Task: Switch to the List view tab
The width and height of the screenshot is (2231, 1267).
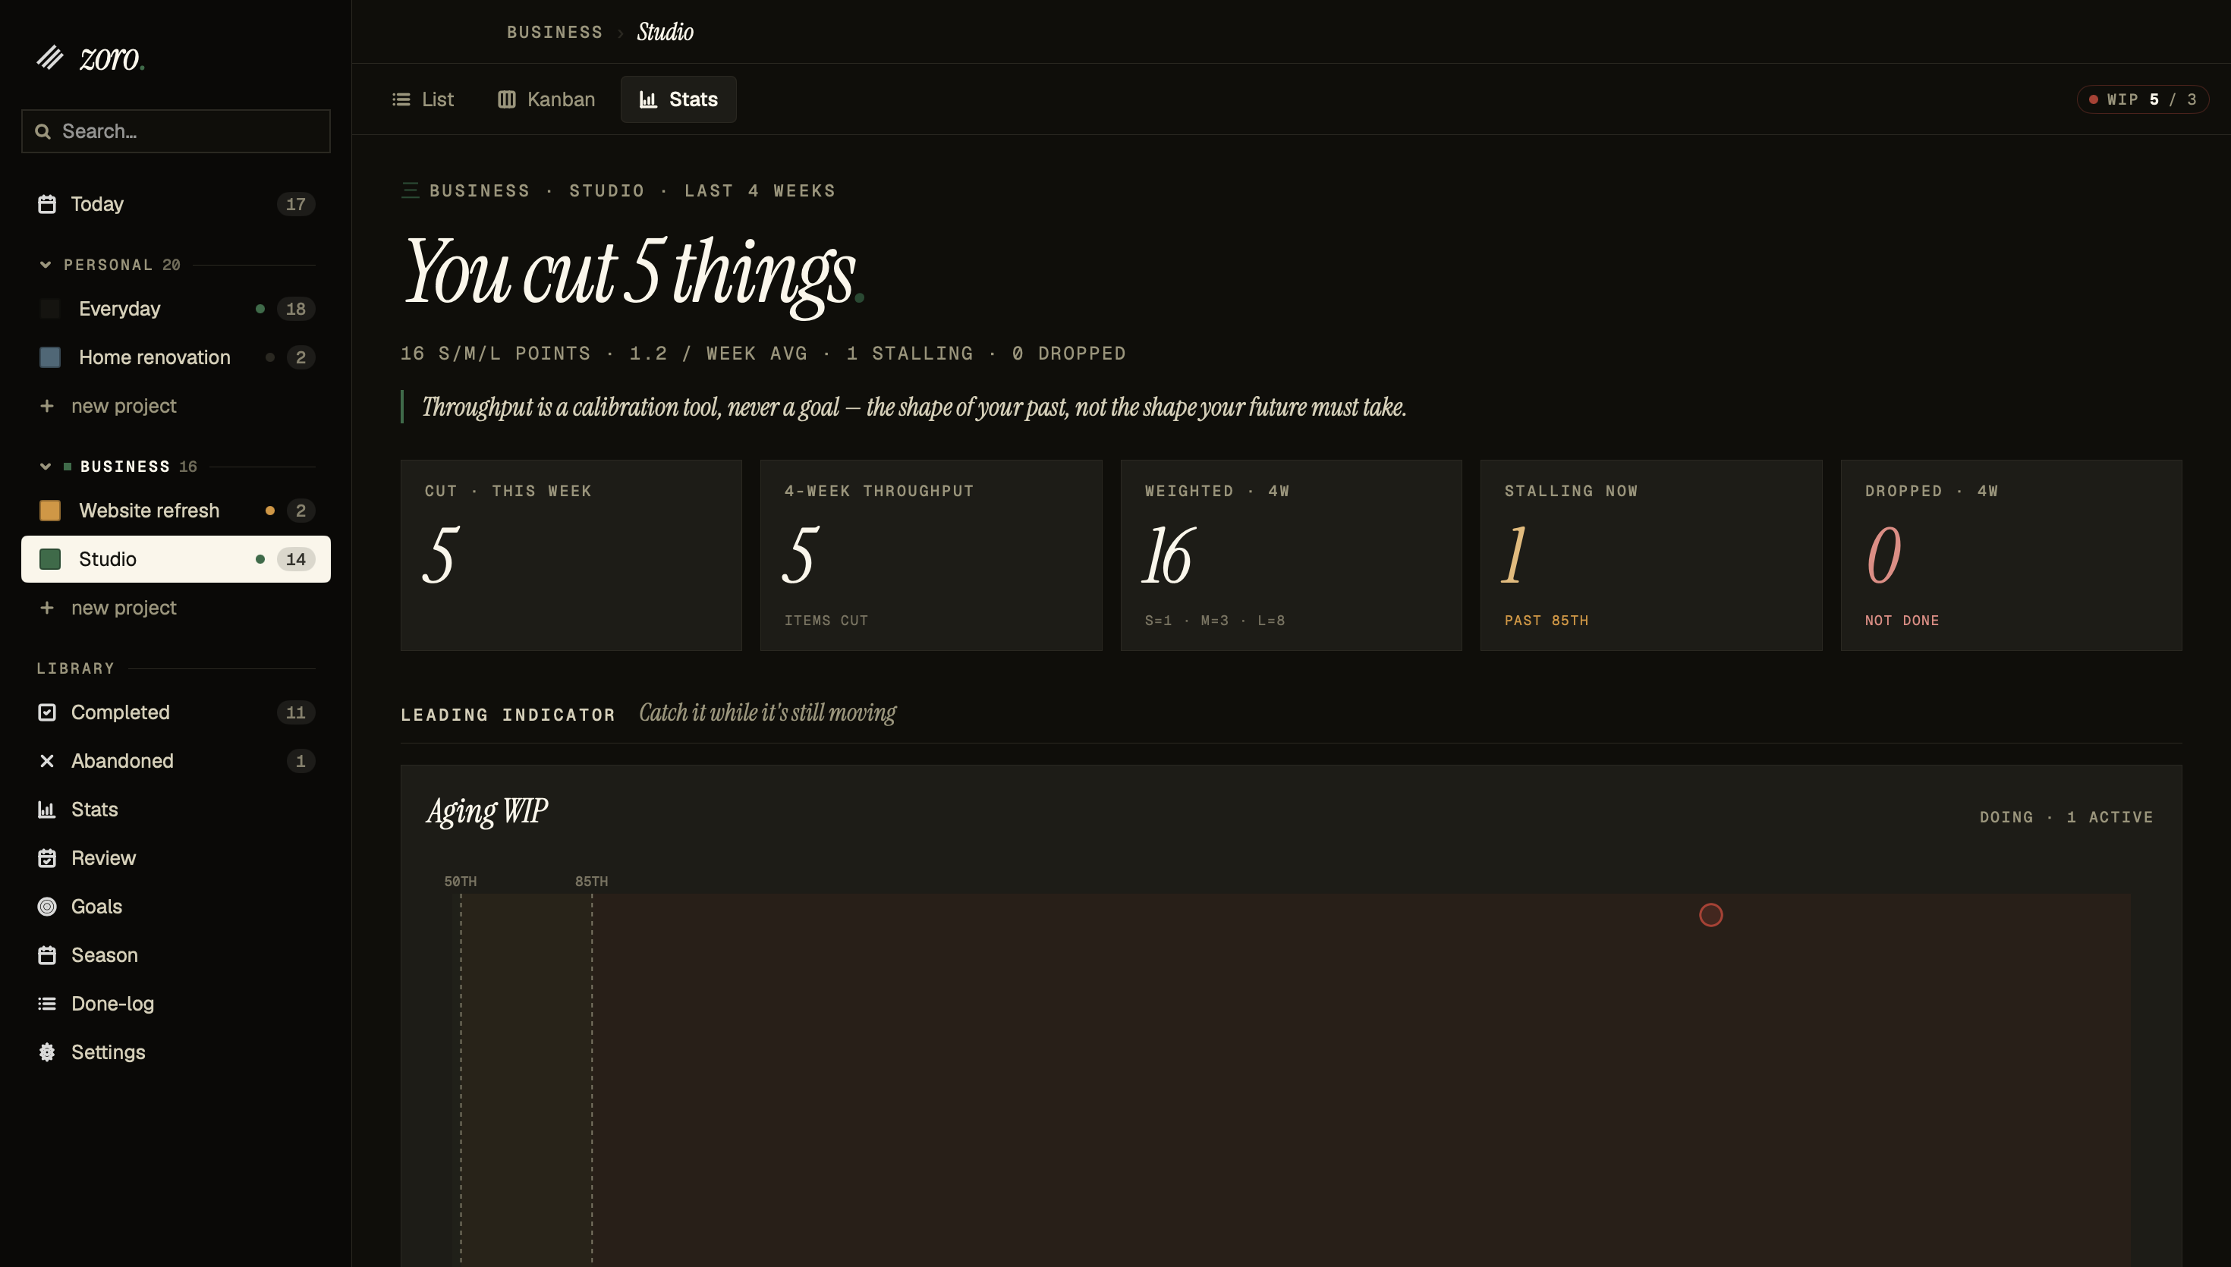Action: (x=423, y=99)
